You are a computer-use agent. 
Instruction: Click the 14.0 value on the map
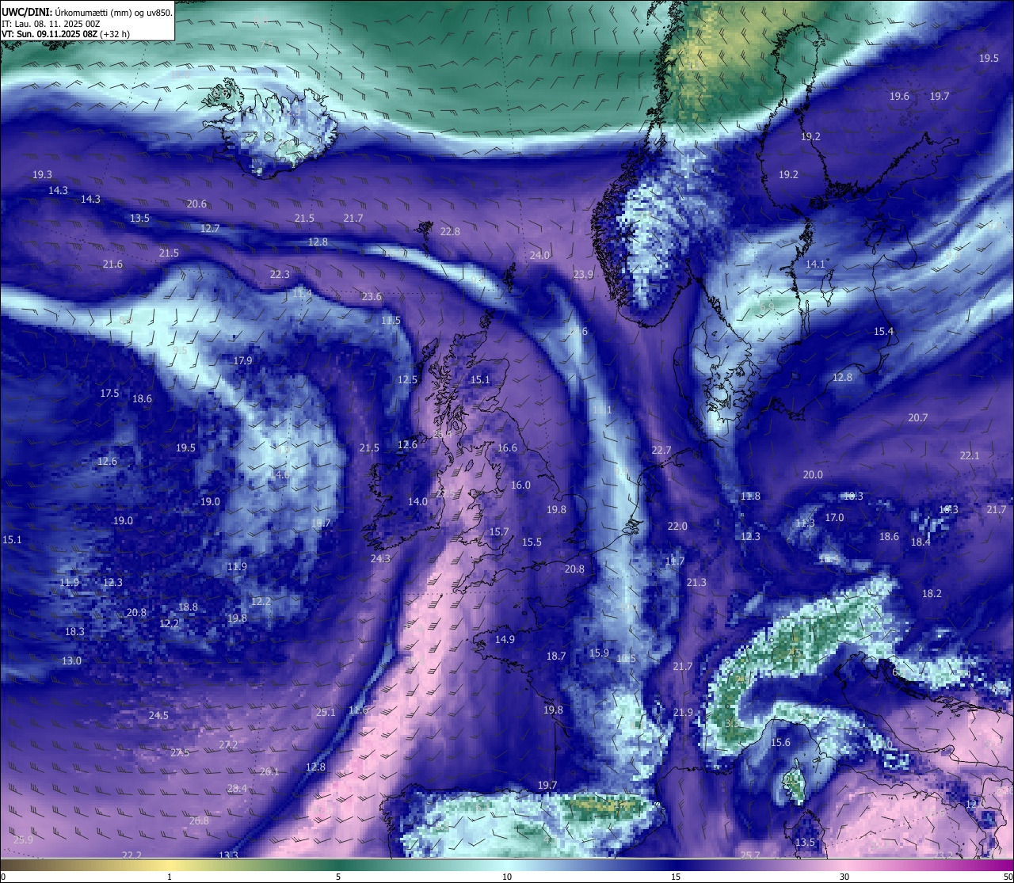pos(417,502)
